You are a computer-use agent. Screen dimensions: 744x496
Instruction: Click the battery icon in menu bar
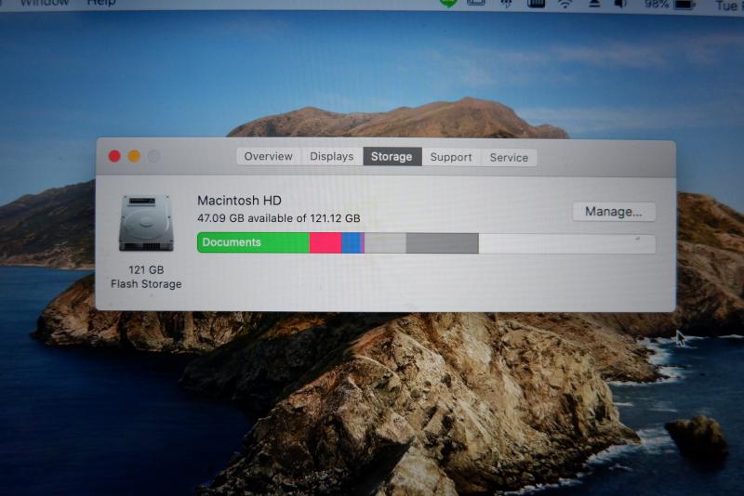tap(684, 5)
